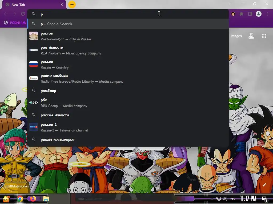This screenshot has height=204, width=273.
Task: Open the Images link
Action: (236, 36)
